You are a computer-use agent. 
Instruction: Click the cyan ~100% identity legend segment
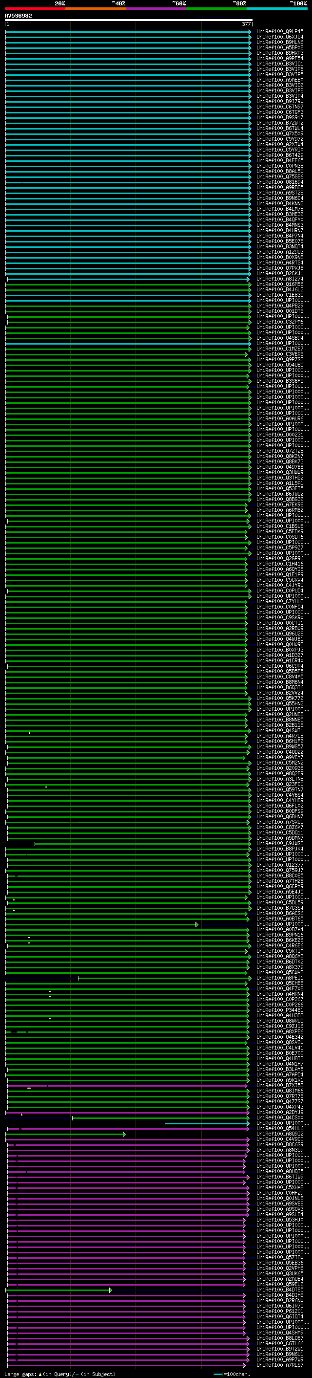pyautogui.click(x=277, y=9)
